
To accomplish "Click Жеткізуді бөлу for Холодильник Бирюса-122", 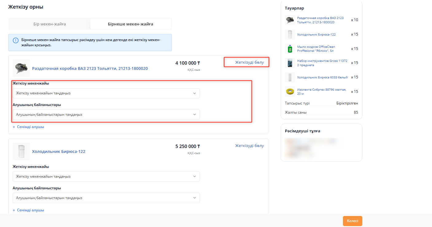I will pyautogui.click(x=249, y=146).
